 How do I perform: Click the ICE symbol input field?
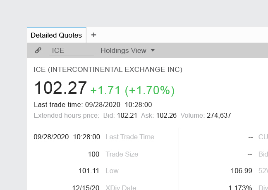[72, 50]
